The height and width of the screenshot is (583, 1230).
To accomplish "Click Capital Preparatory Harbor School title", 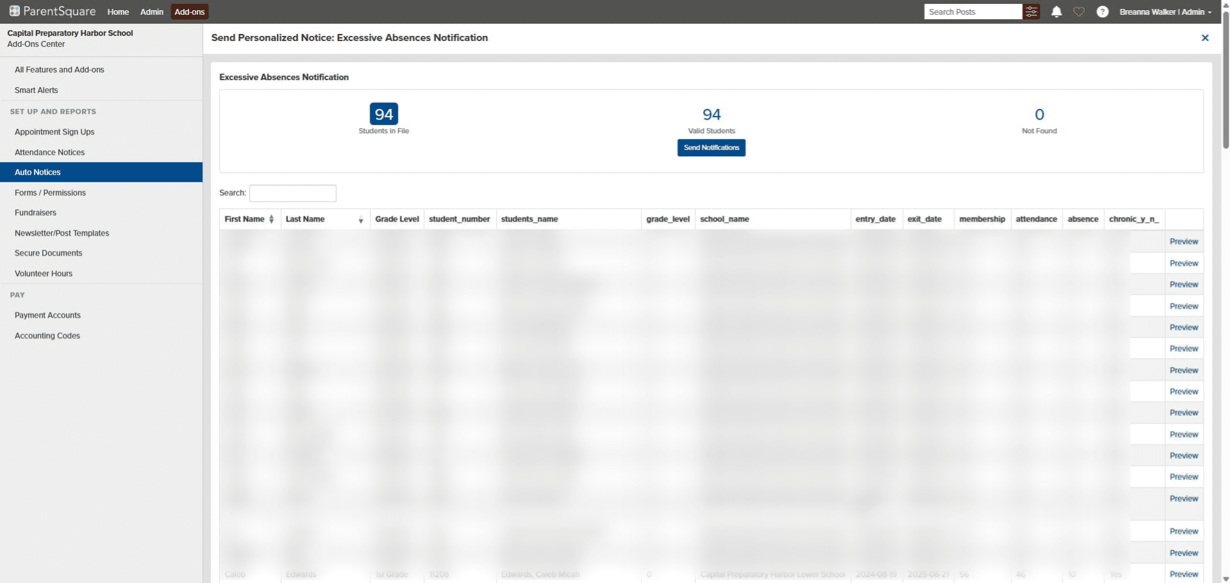I will (x=70, y=33).
